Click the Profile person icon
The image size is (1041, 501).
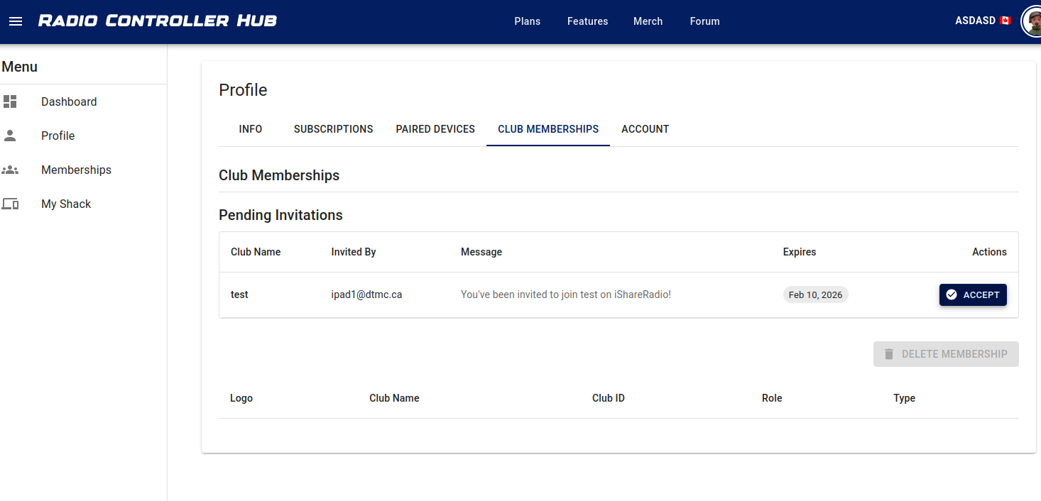tap(10, 136)
